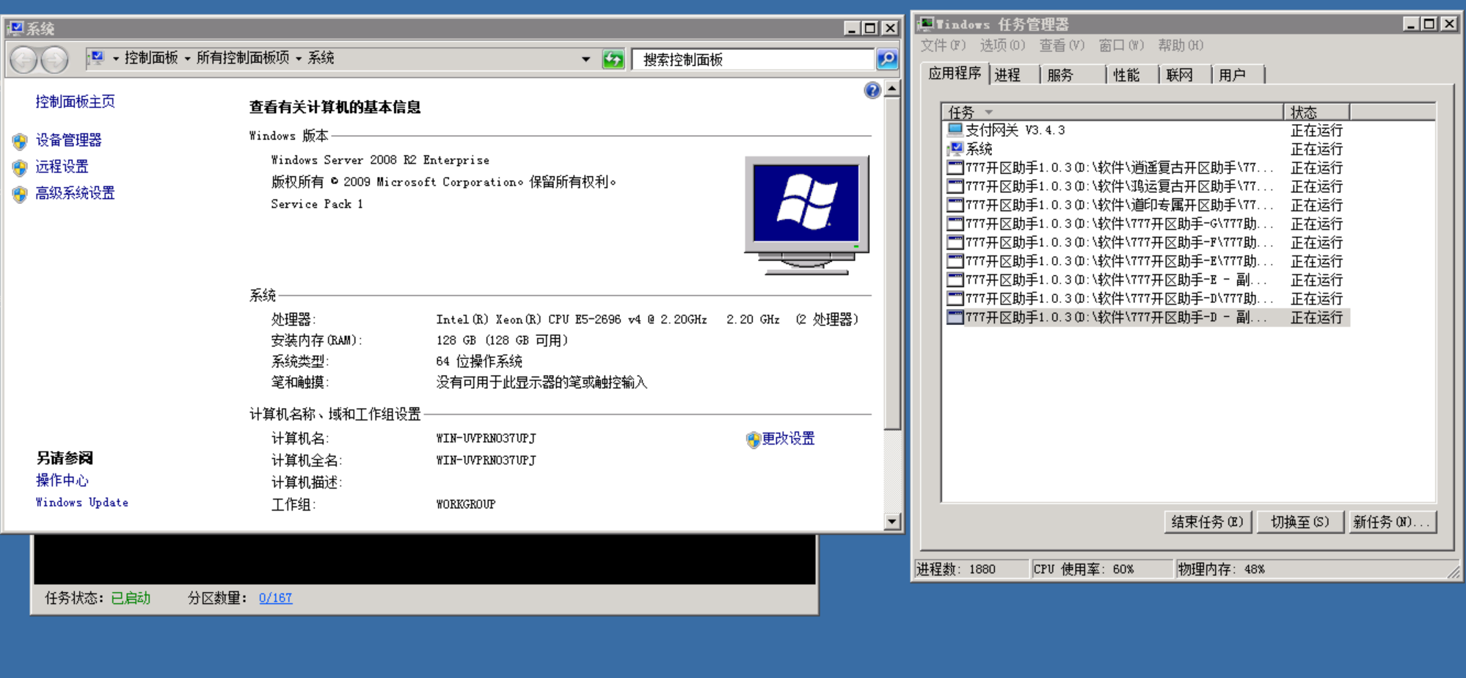
Task: Switch to the 进程 tab
Action: [1015, 75]
